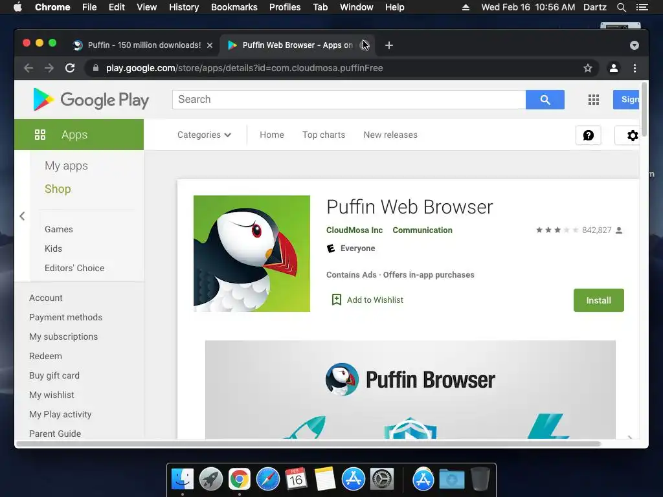
Task: Open the History menu
Action: point(184,7)
